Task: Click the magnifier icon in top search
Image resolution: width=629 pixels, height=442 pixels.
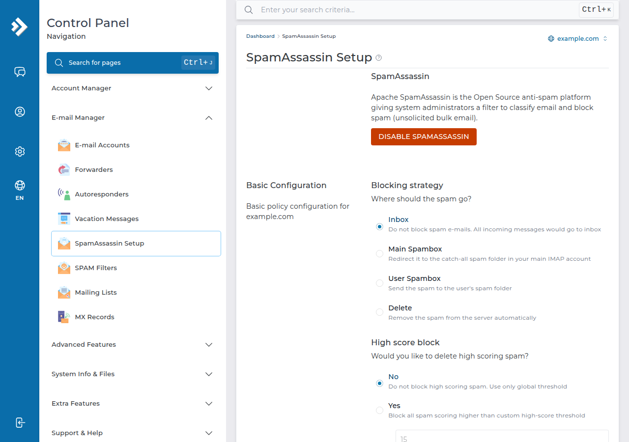Action: click(x=249, y=10)
